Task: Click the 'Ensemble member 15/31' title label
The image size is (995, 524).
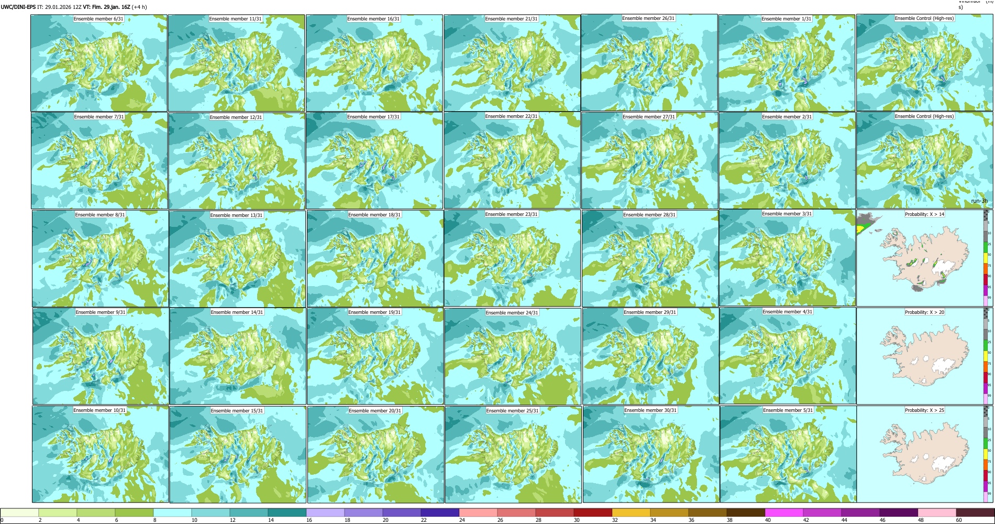Action: tap(237, 411)
